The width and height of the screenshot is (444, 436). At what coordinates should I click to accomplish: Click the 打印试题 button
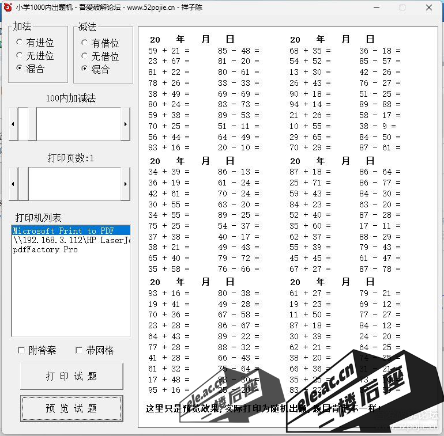(x=72, y=376)
